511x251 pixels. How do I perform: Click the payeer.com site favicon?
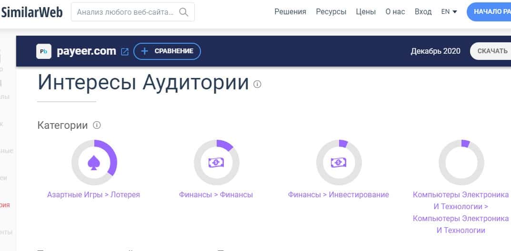[x=44, y=51]
